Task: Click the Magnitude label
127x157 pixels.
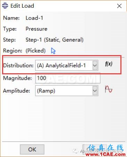Action: click(17, 78)
